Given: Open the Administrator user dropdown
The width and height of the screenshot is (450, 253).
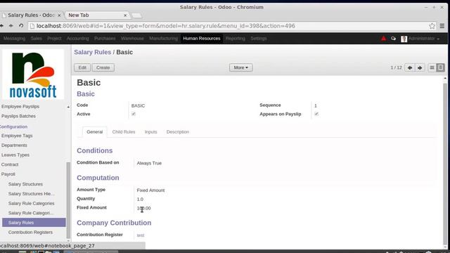Looking at the screenshot, I should coord(423,39).
